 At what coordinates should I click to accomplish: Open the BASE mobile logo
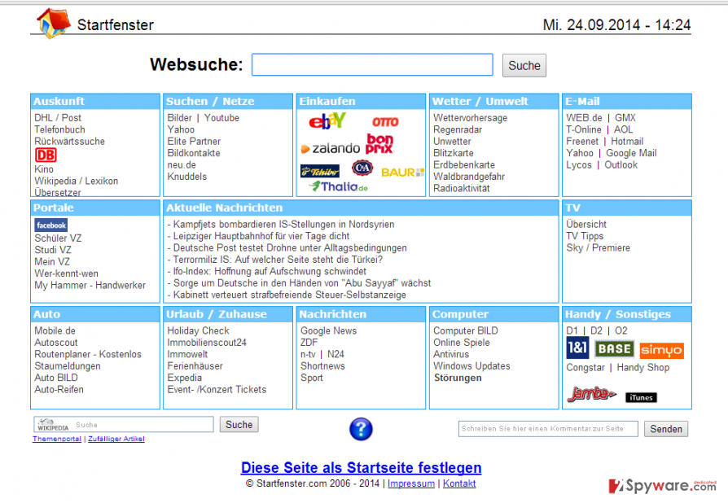(614, 349)
